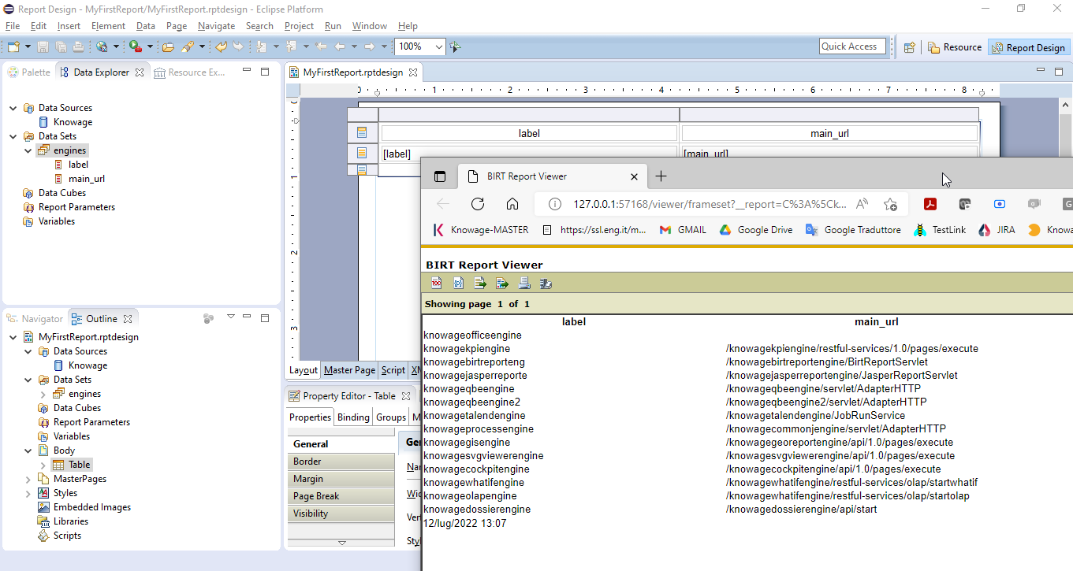Expand the MasterPages node in Outline
Screen dimensions: 1073x571
pos(28,479)
